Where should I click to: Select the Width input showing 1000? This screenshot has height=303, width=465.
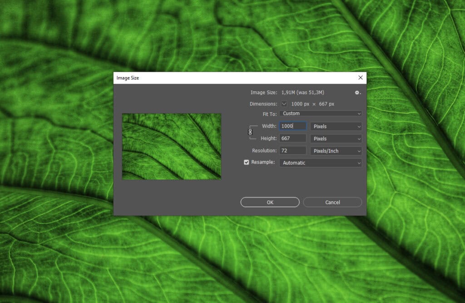pyautogui.click(x=292, y=126)
